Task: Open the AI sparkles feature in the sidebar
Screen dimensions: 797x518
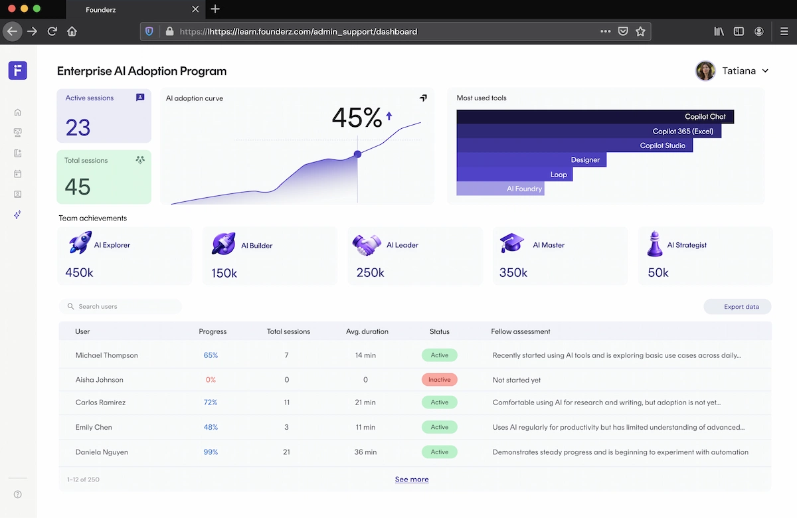Action: pyautogui.click(x=17, y=215)
